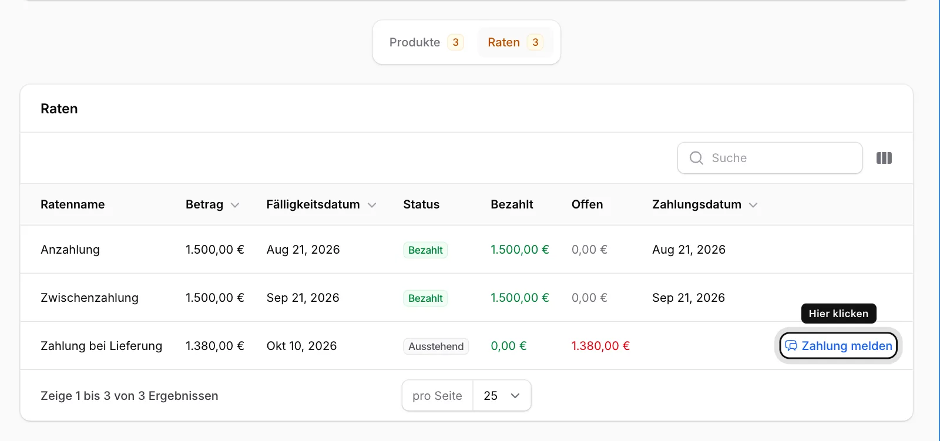940x441 pixels.
Task: Click the chat icon in Zahlung melden
Action: (791, 346)
